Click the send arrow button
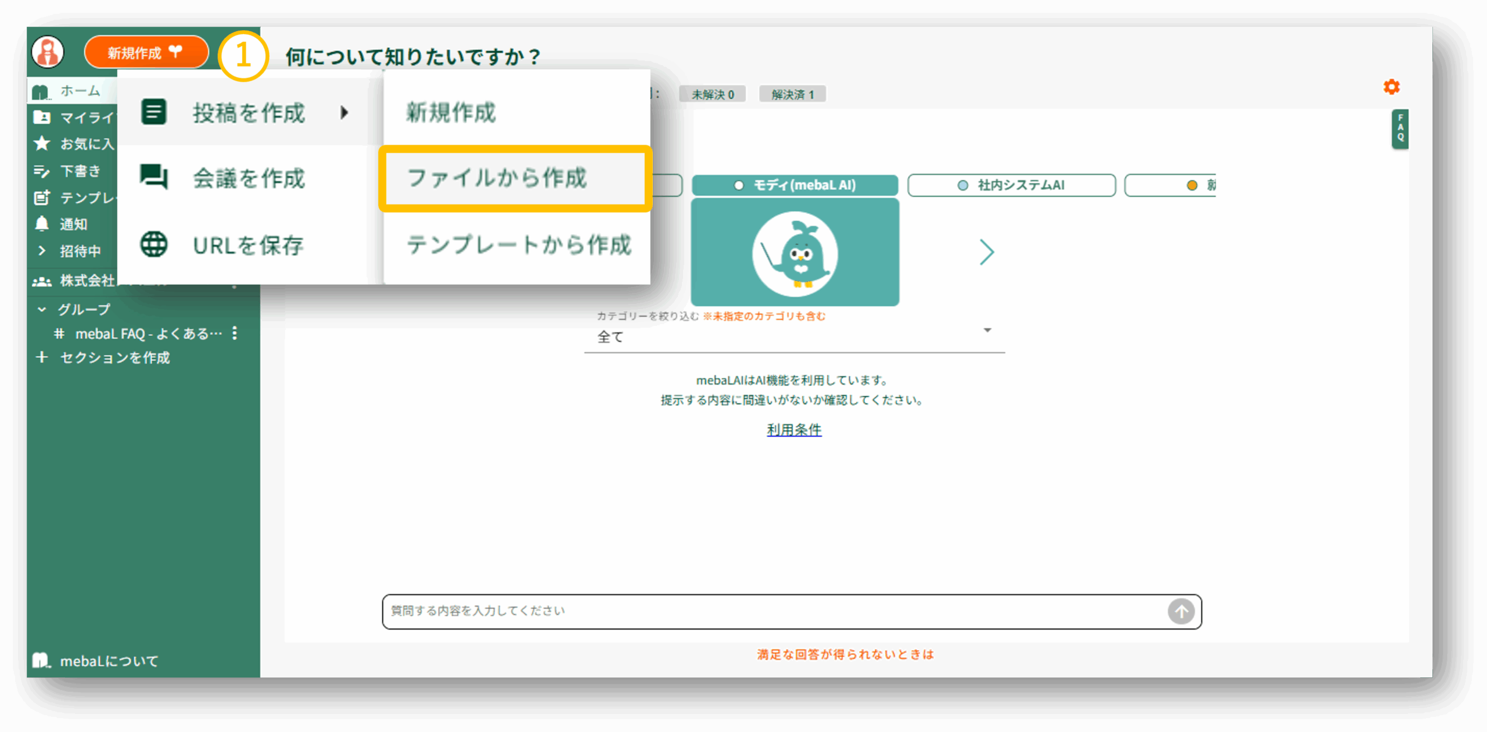1487x732 pixels. [x=1181, y=611]
